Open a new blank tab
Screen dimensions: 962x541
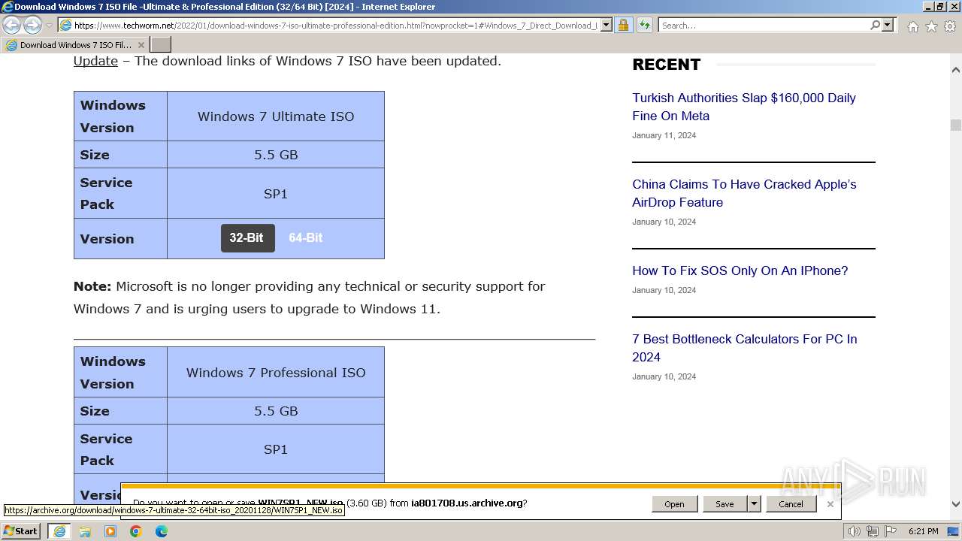pos(161,45)
